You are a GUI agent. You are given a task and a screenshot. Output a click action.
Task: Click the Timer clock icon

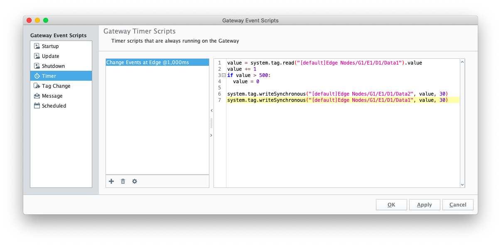coord(37,76)
